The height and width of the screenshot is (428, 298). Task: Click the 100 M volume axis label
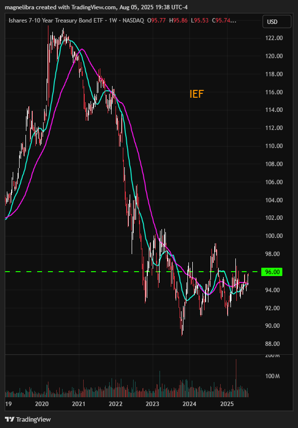point(272,376)
